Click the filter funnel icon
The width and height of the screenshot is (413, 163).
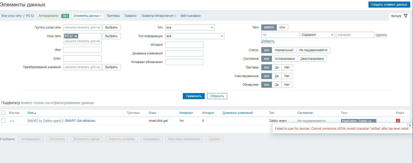[406, 16]
